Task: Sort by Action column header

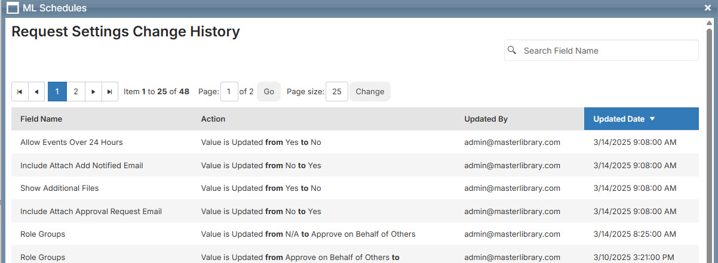Action: pyautogui.click(x=213, y=119)
